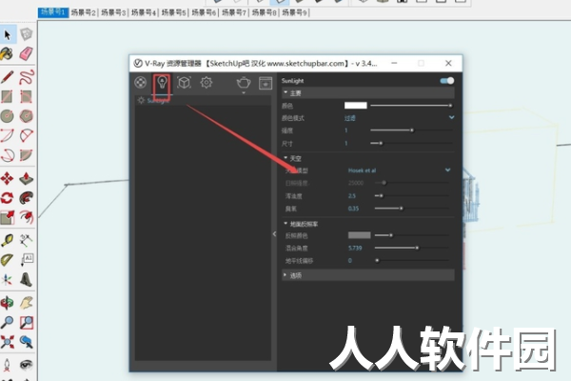Adjust the 强度 slider

pyautogui.click(x=411, y=130)
